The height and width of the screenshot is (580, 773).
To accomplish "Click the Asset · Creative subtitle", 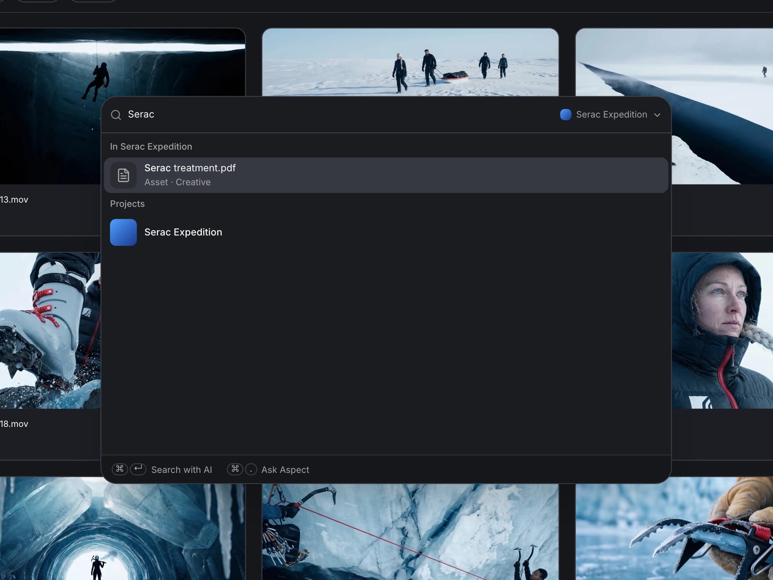I will (x=177, y=182).
